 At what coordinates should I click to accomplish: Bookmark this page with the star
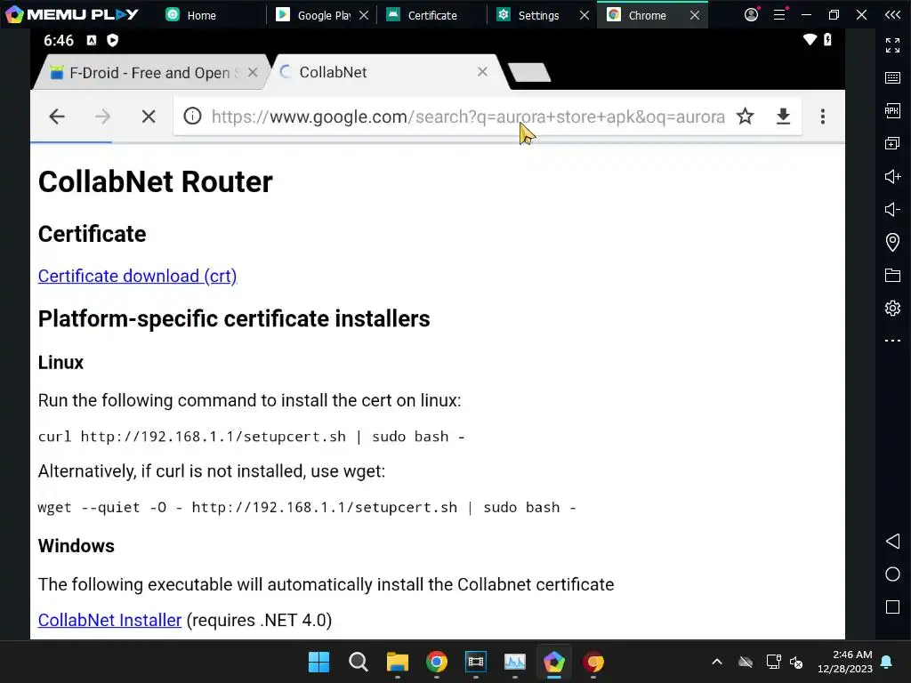(746, 117)
